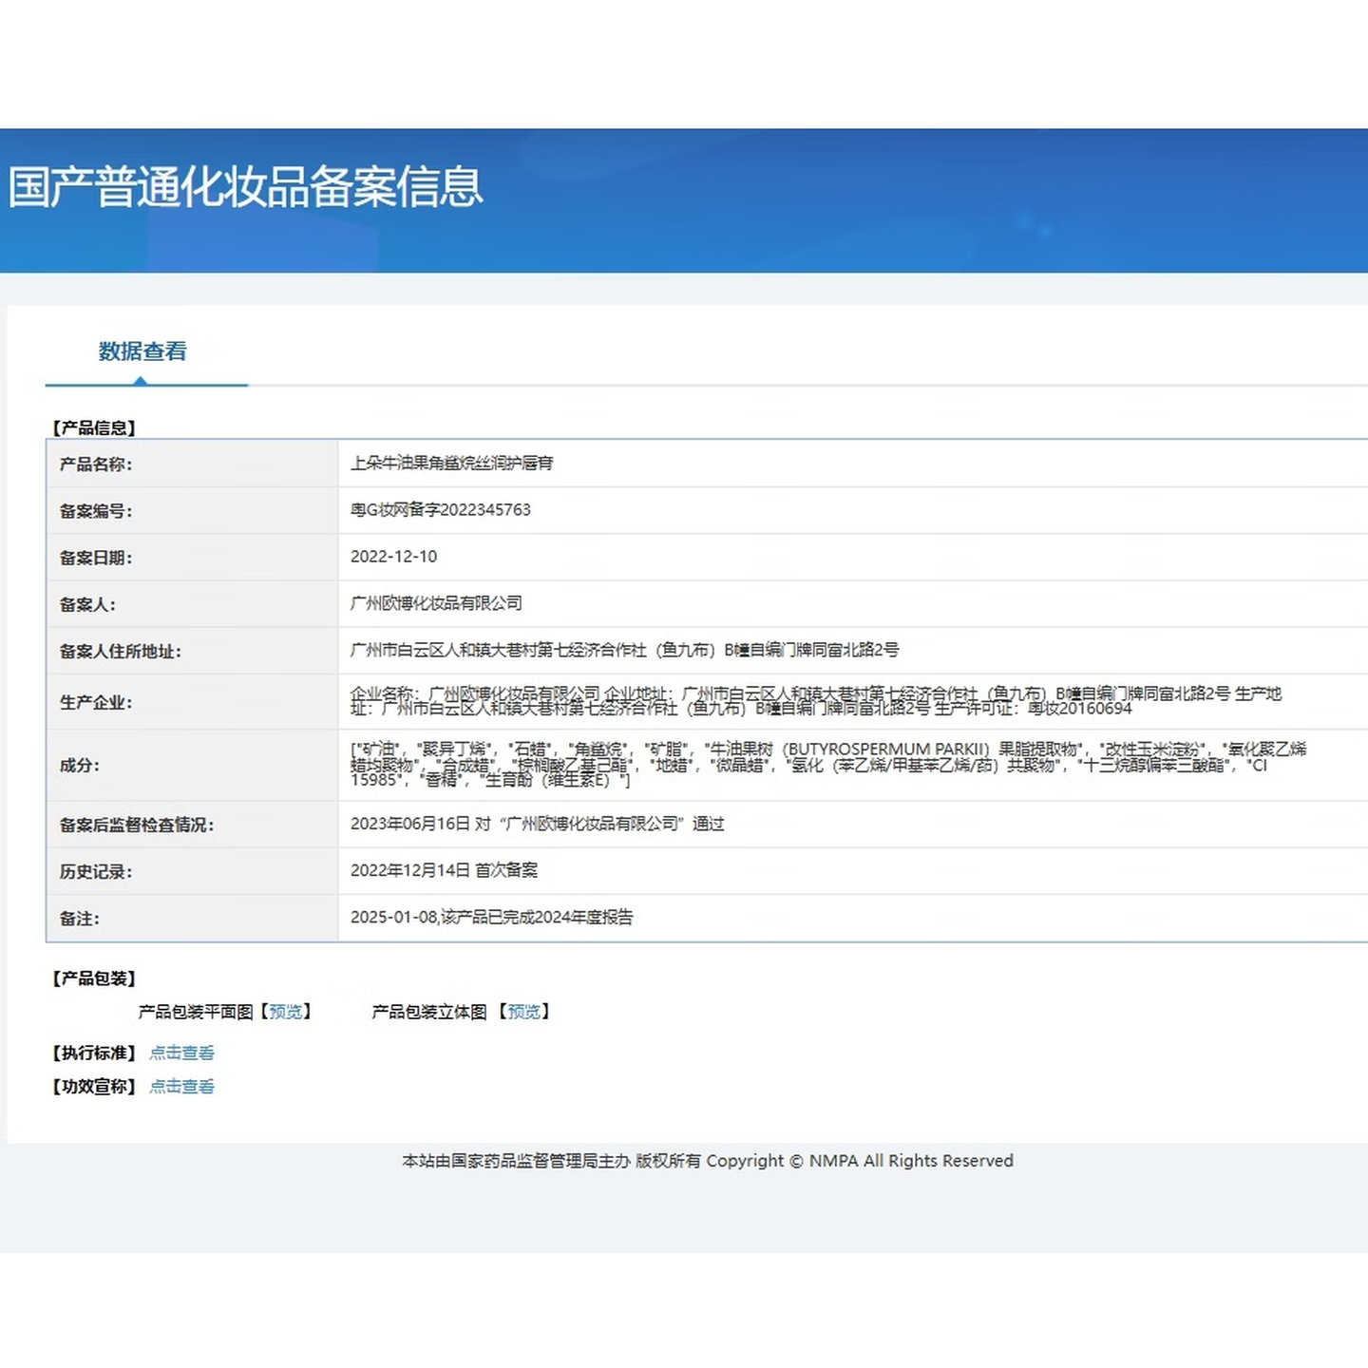Open the 产品包装立体图 预览 link
Image resolution: width=1368 pixels, height=1368 pixels.
tap(523, 1012)
